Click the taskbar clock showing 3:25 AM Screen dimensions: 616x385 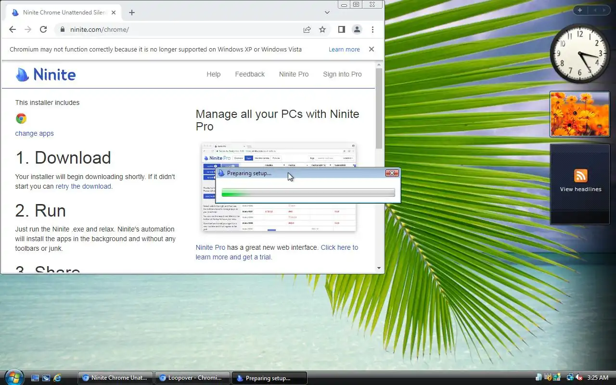tap(598, 378)
